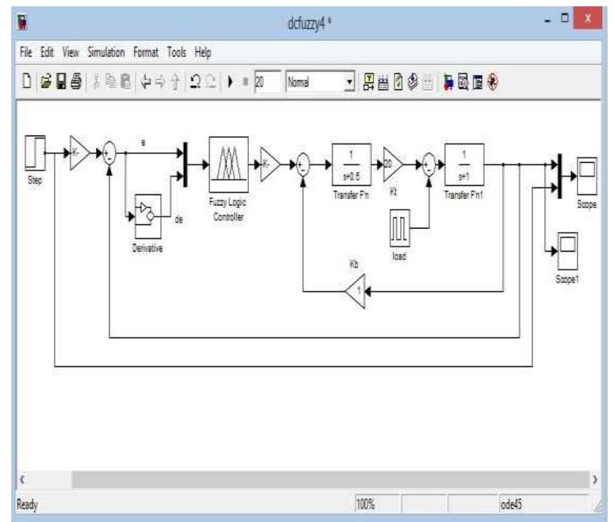Select the Scope block
The width and height of the screenshot is (614, 522).
[587, 175]
